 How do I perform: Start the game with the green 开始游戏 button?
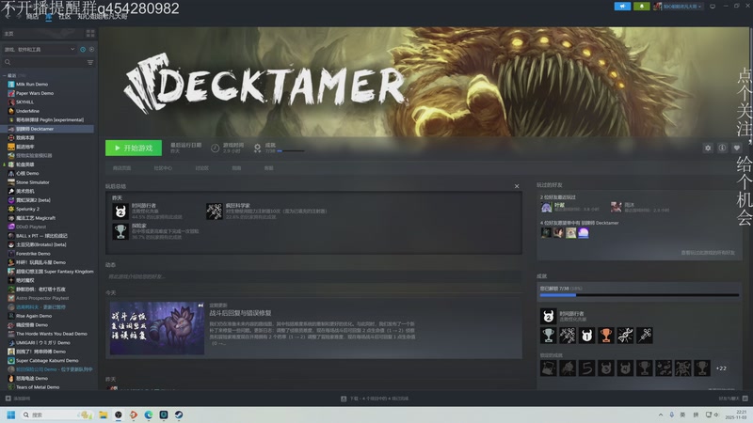click(x=134, y=149)
